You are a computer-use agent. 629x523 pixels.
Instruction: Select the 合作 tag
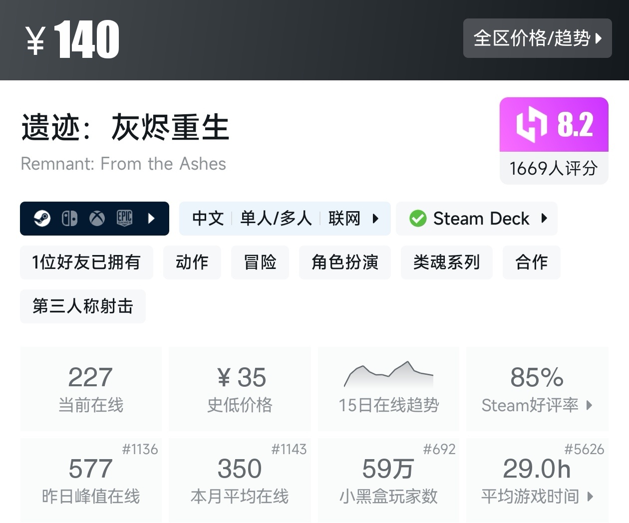click(532, 262)
